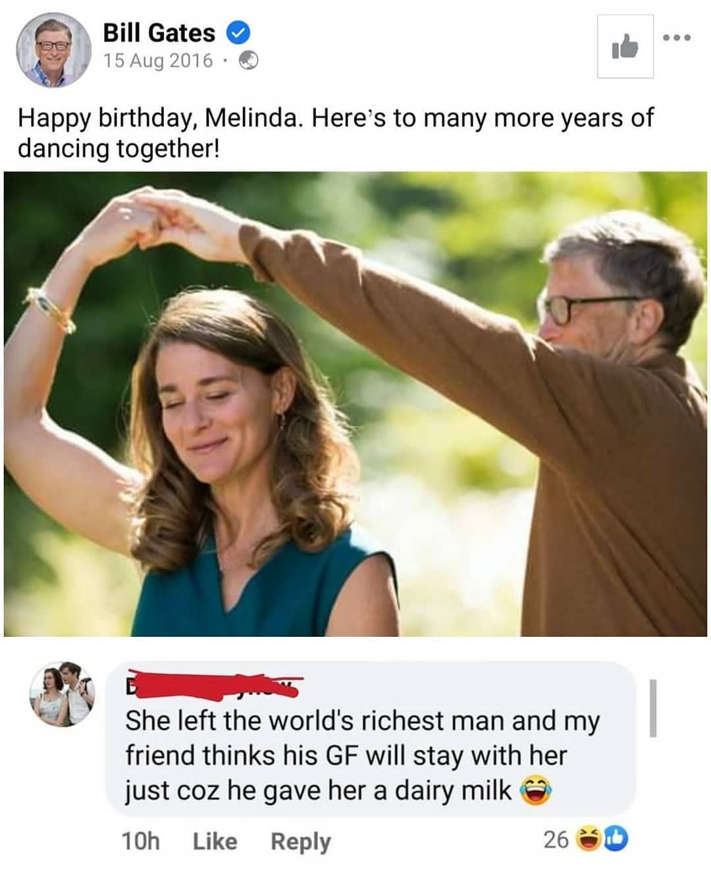View the 26 reactions count
The width and height of the screenshot is (711, 874).
[x=556, y=839]
